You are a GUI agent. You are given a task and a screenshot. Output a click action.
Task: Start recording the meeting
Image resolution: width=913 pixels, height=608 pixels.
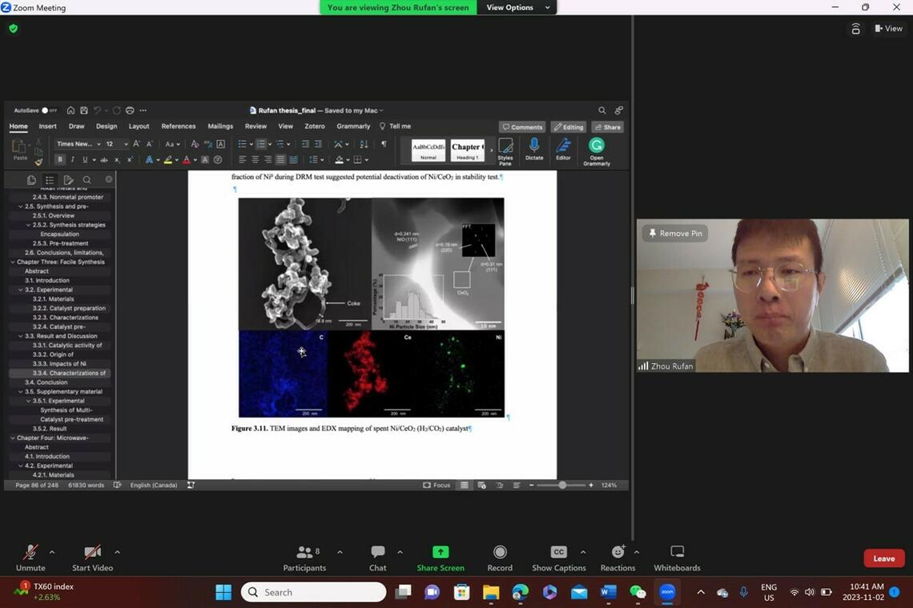[500, 558]
